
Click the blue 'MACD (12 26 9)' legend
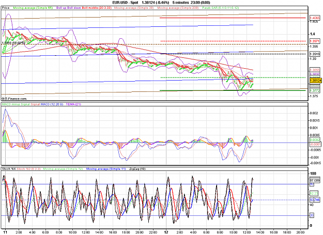(52, 104)
